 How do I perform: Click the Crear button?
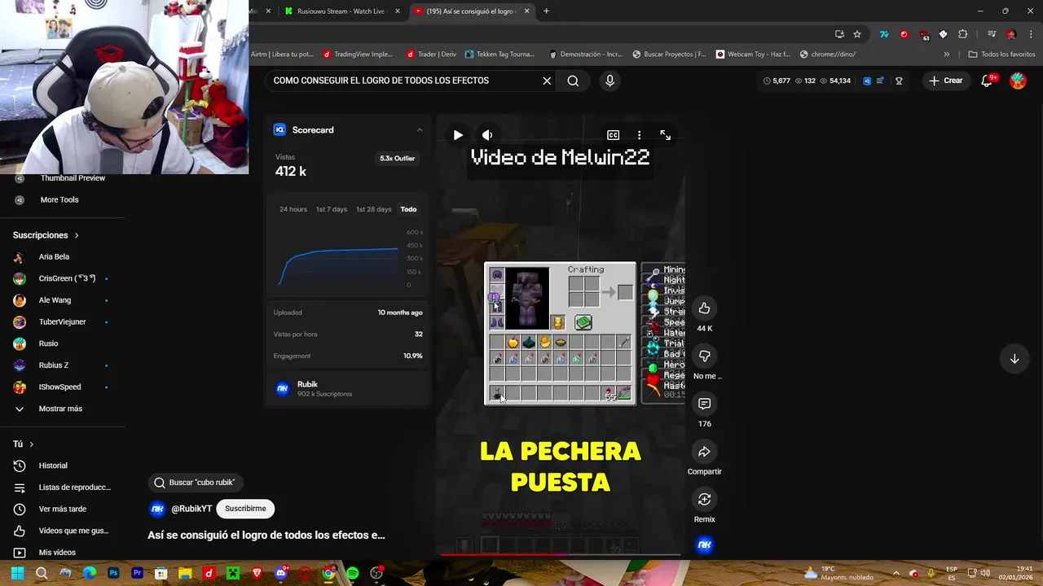(x=946, y=81)
